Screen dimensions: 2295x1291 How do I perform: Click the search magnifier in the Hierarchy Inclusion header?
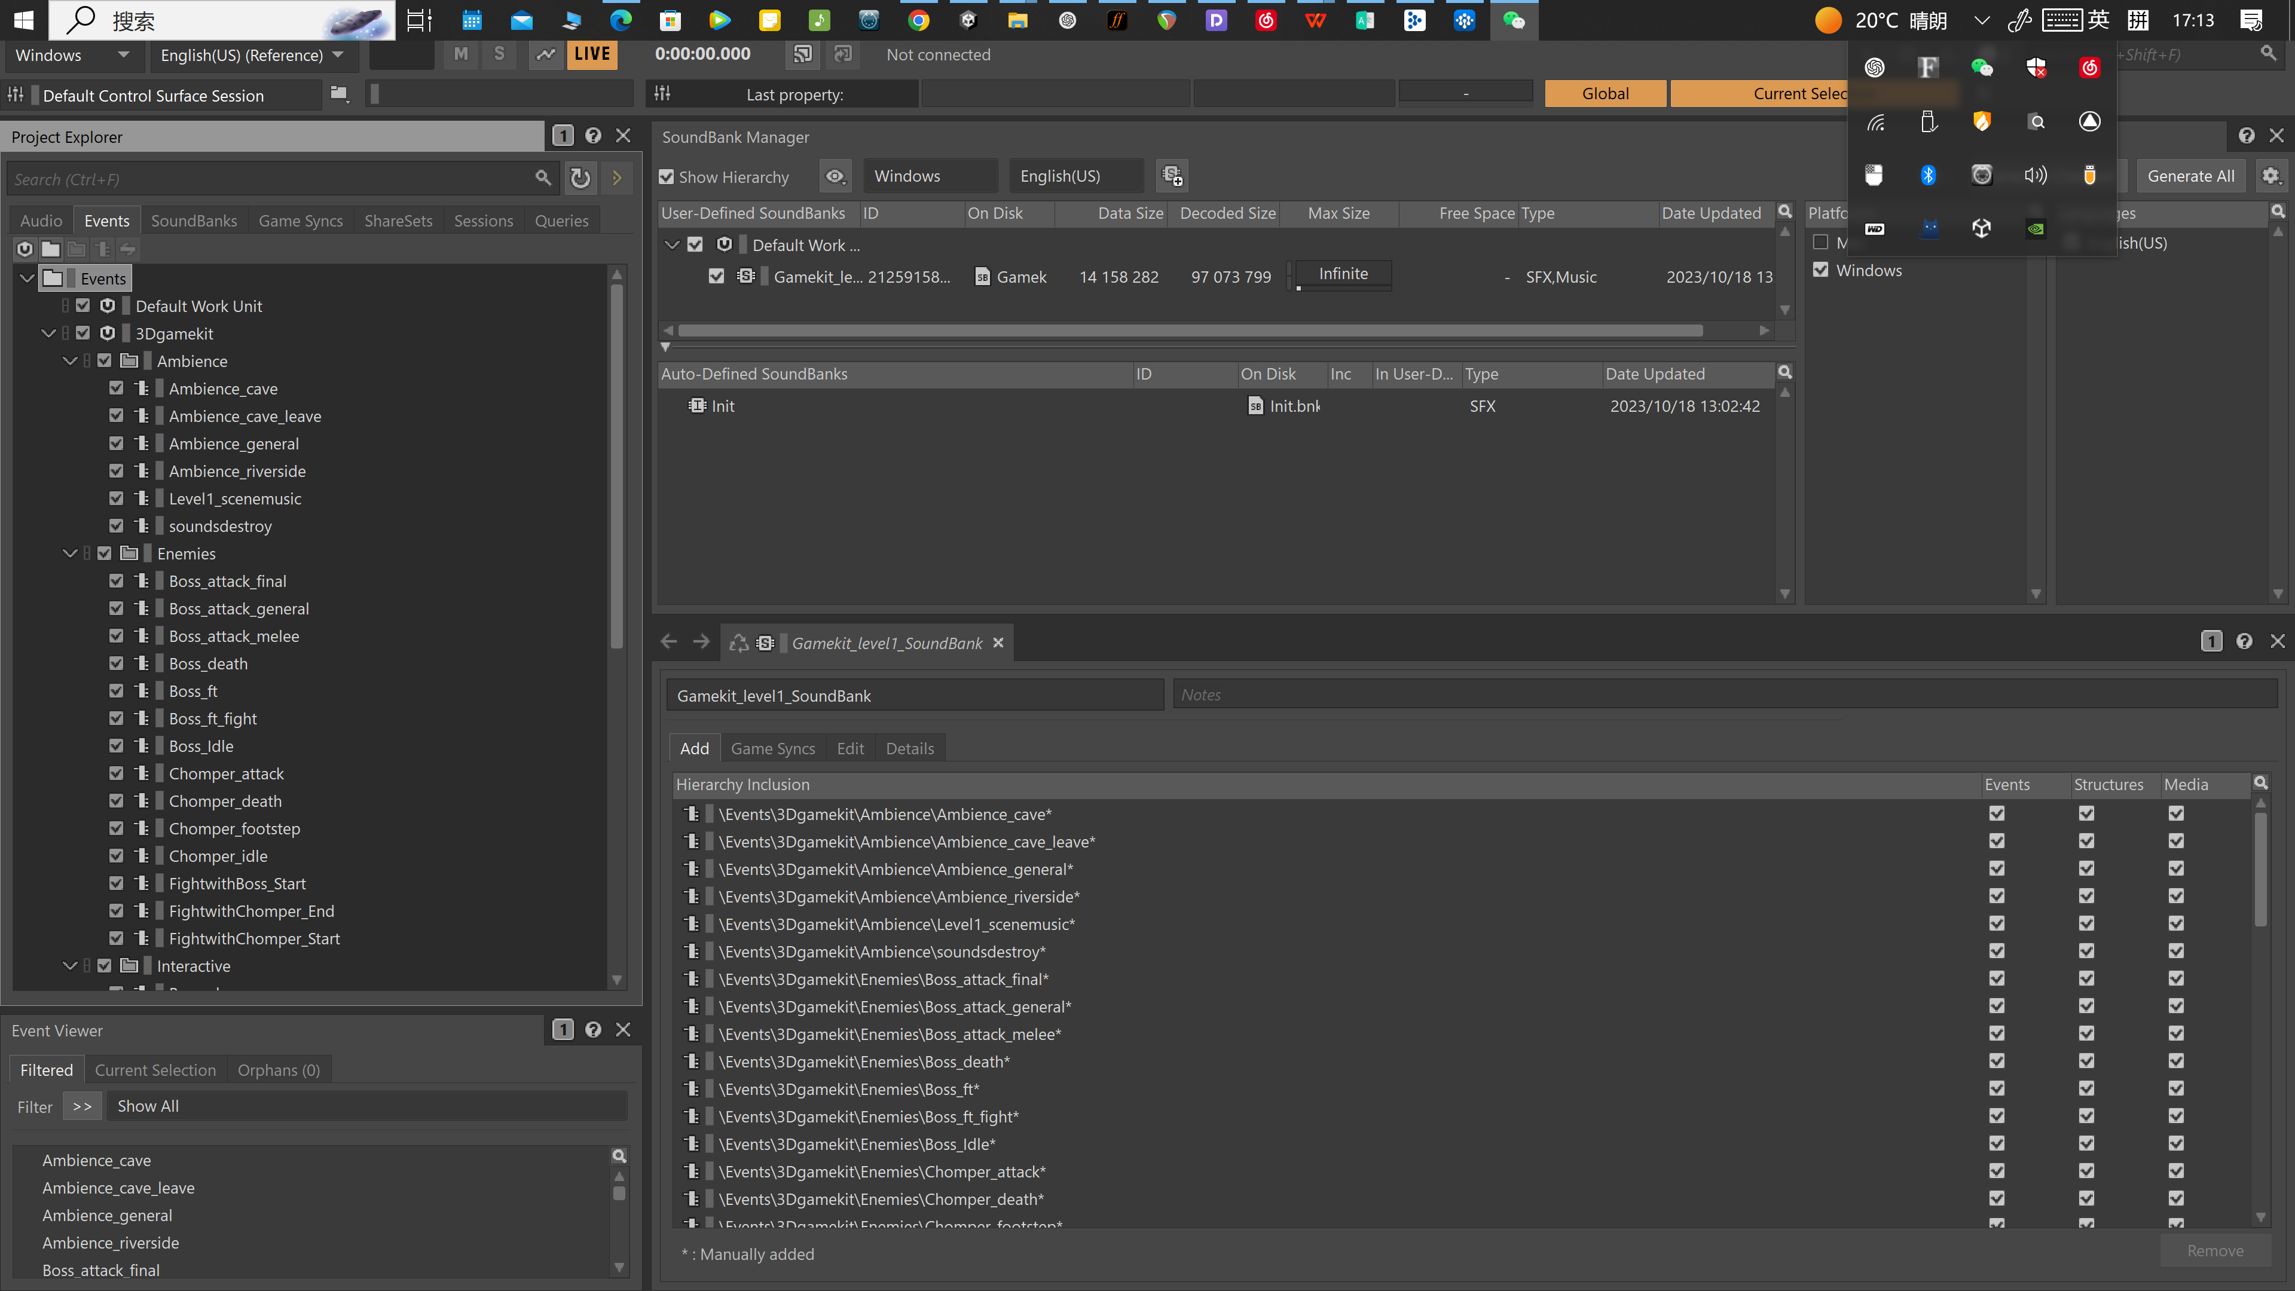click(x=2260, y=783)
